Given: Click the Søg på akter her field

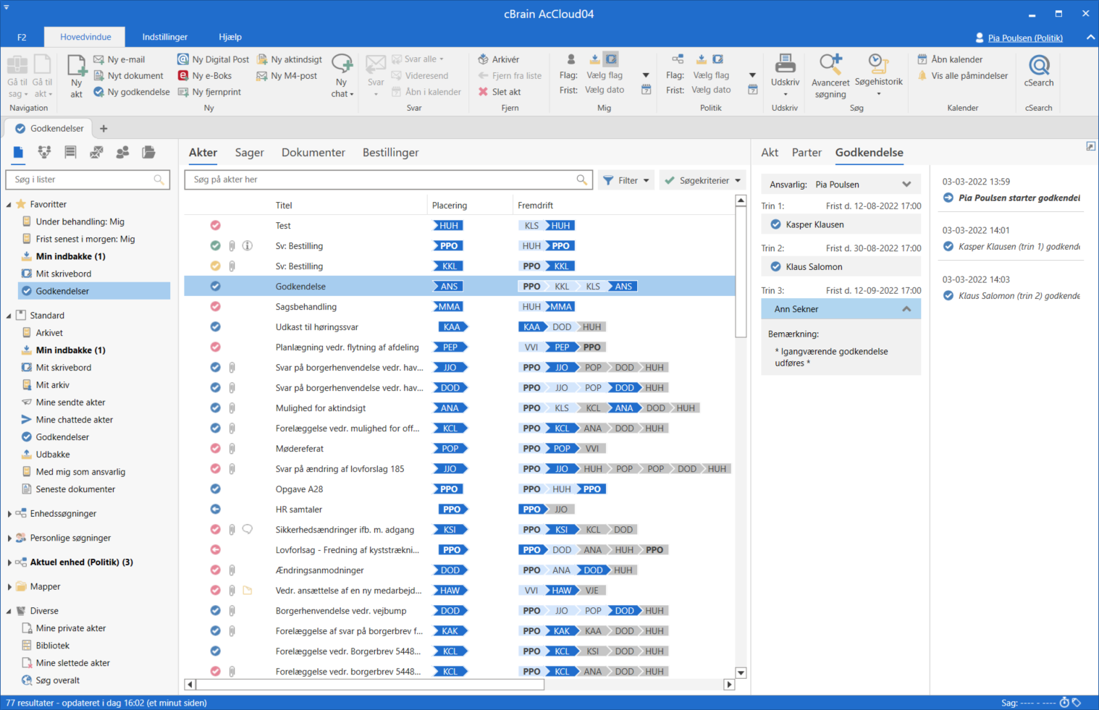Looking at the screenshot, I should pos(389,179).
